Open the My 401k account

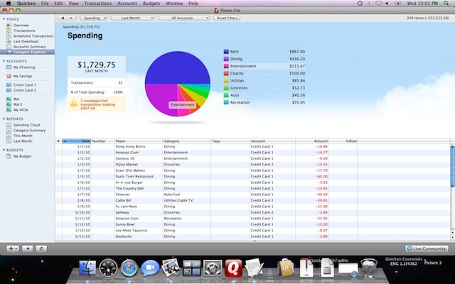[21, 110]
